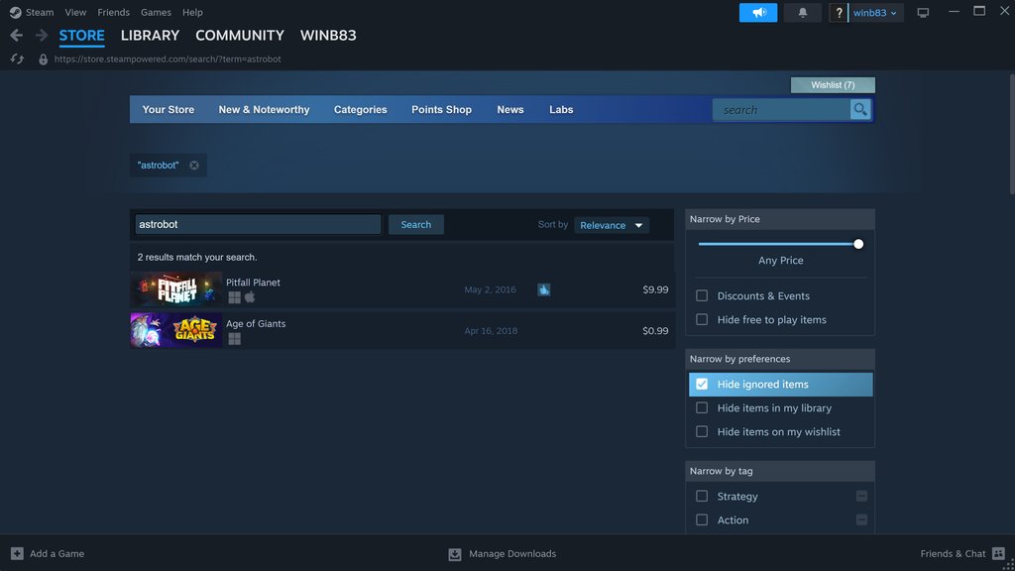Screen dimensions: 1015x571
Task: Open Your Store dropdown menu
Action: click(x=169, y=109)
